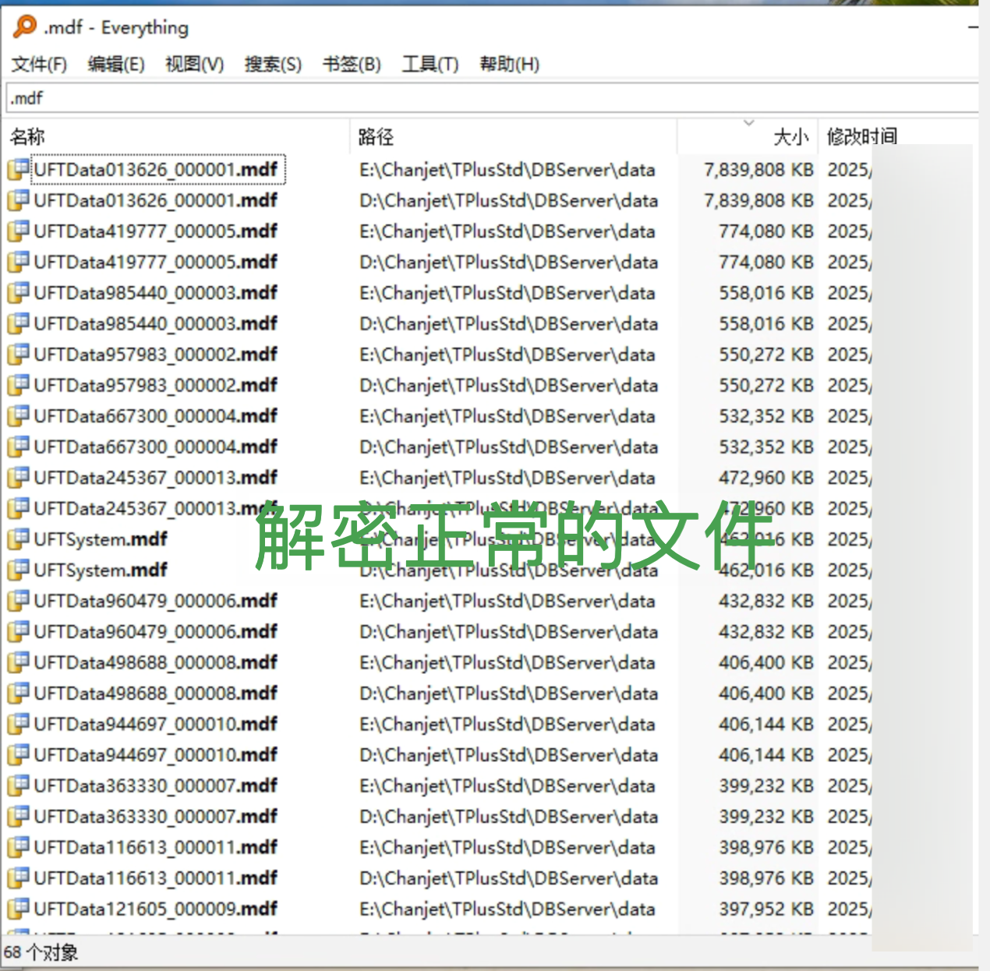Select file name UFTData985440_000003.mdf in E: drive row
Viewport: 990px width, 971px height.
[x=155, y=292]
